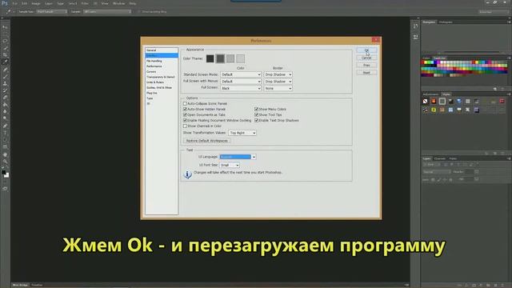Open the Image menu
This screenshot has height=288, width=512.
35,3
